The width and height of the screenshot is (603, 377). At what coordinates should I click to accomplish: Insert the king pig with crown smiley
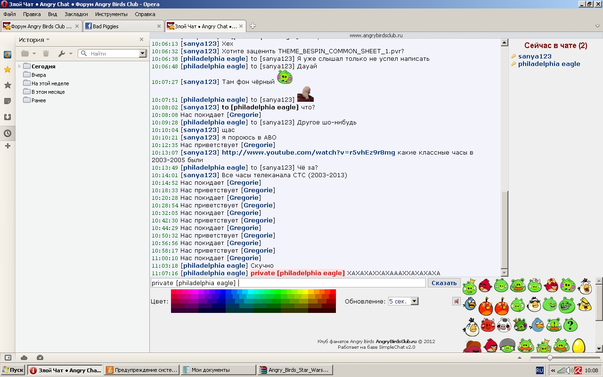pyautogui.click(x=470, y=287)
